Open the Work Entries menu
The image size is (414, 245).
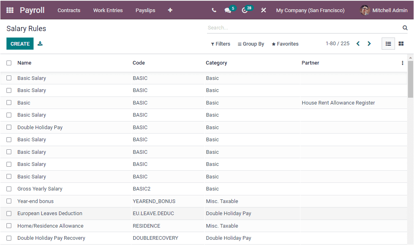click(108, 10)
